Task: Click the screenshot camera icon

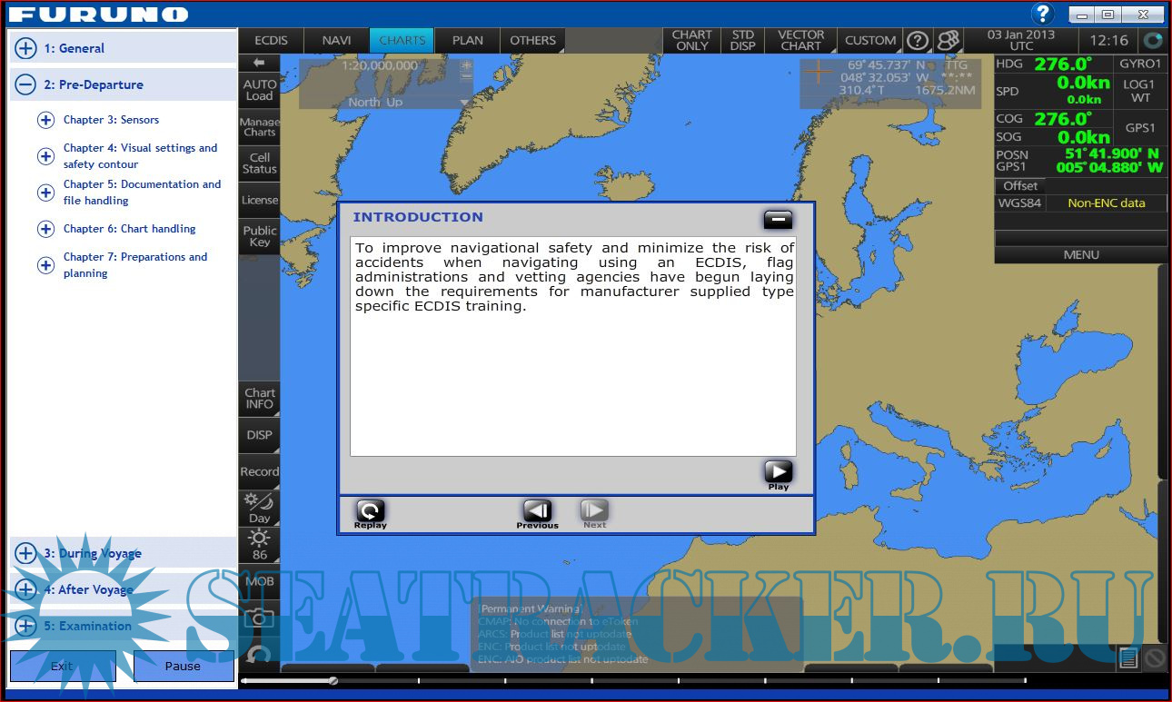Action: [x=259, y=618]
